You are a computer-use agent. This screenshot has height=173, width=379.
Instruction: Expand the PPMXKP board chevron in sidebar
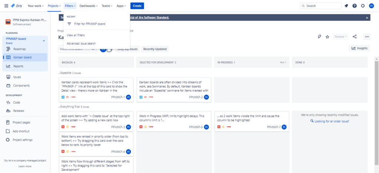[x=44, y=41]
